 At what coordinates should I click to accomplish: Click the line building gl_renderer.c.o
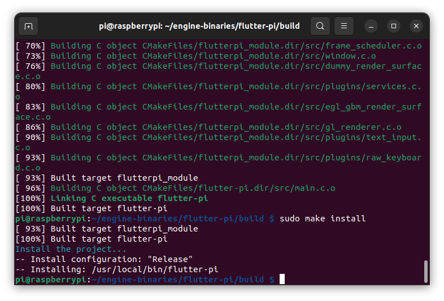coord(208,127)
